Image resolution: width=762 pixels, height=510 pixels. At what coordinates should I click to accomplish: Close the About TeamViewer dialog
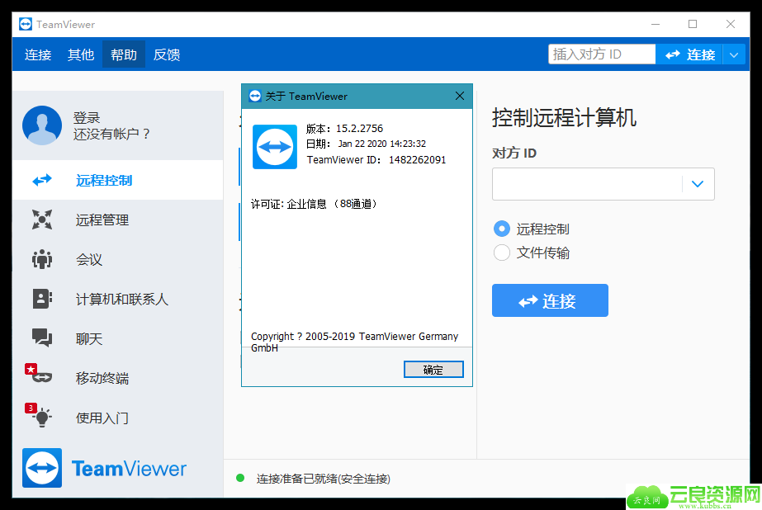click(460, 96)
